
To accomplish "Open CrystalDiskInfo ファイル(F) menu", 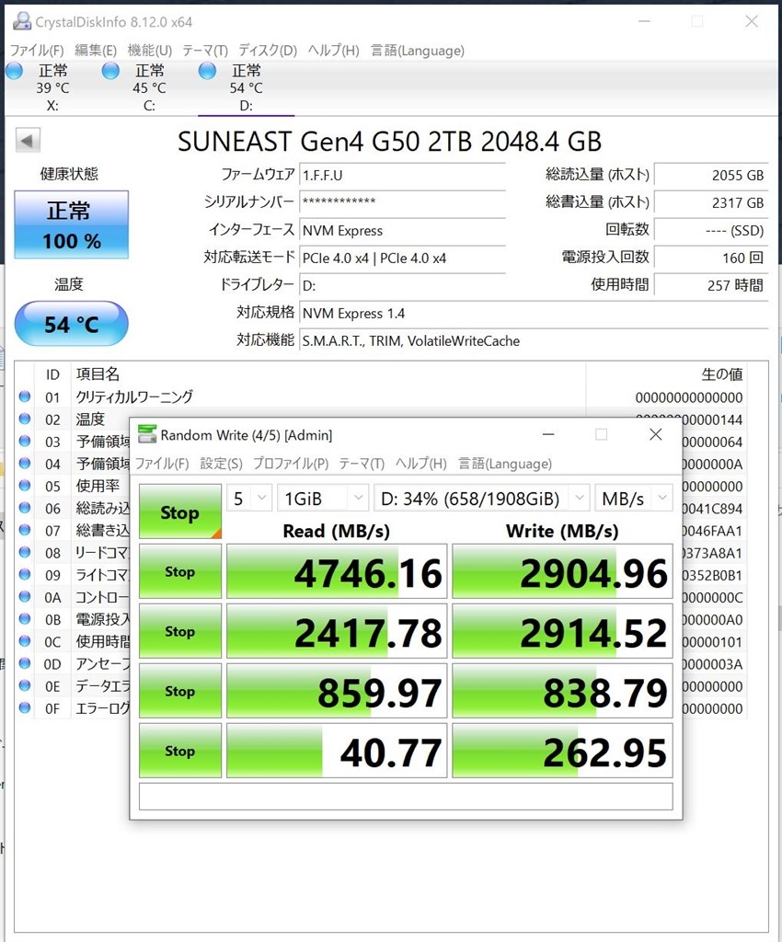I will (37, 51).
